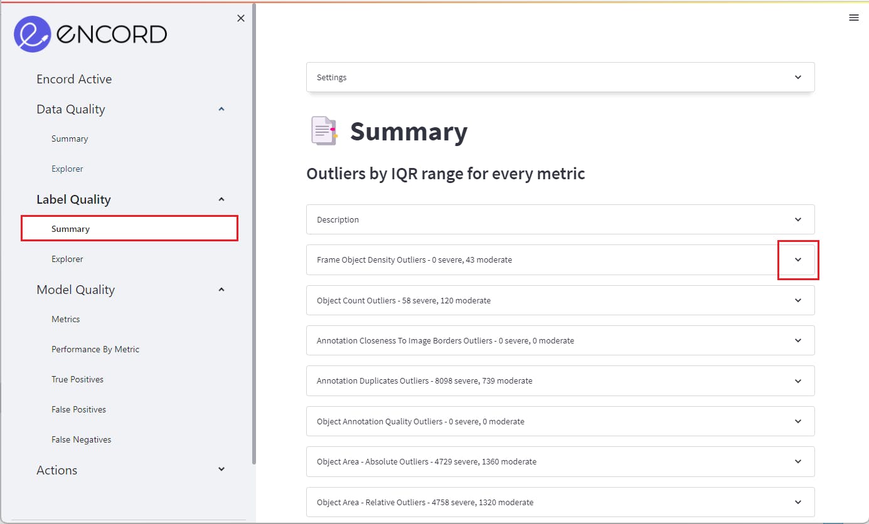
Task: Click the sidebar vertical scrollbar
Action: tap(253, 233)
